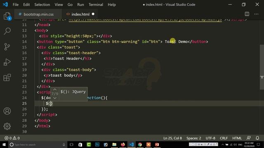Go to line via Ln 25, Col 8
The image size is (264, 148).
(172, 138)
